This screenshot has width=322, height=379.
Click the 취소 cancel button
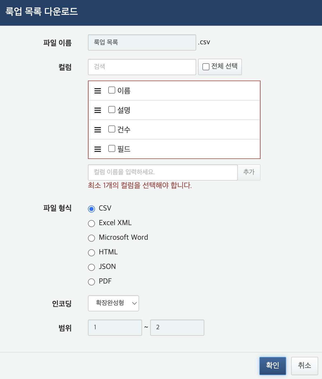[304, 366]
